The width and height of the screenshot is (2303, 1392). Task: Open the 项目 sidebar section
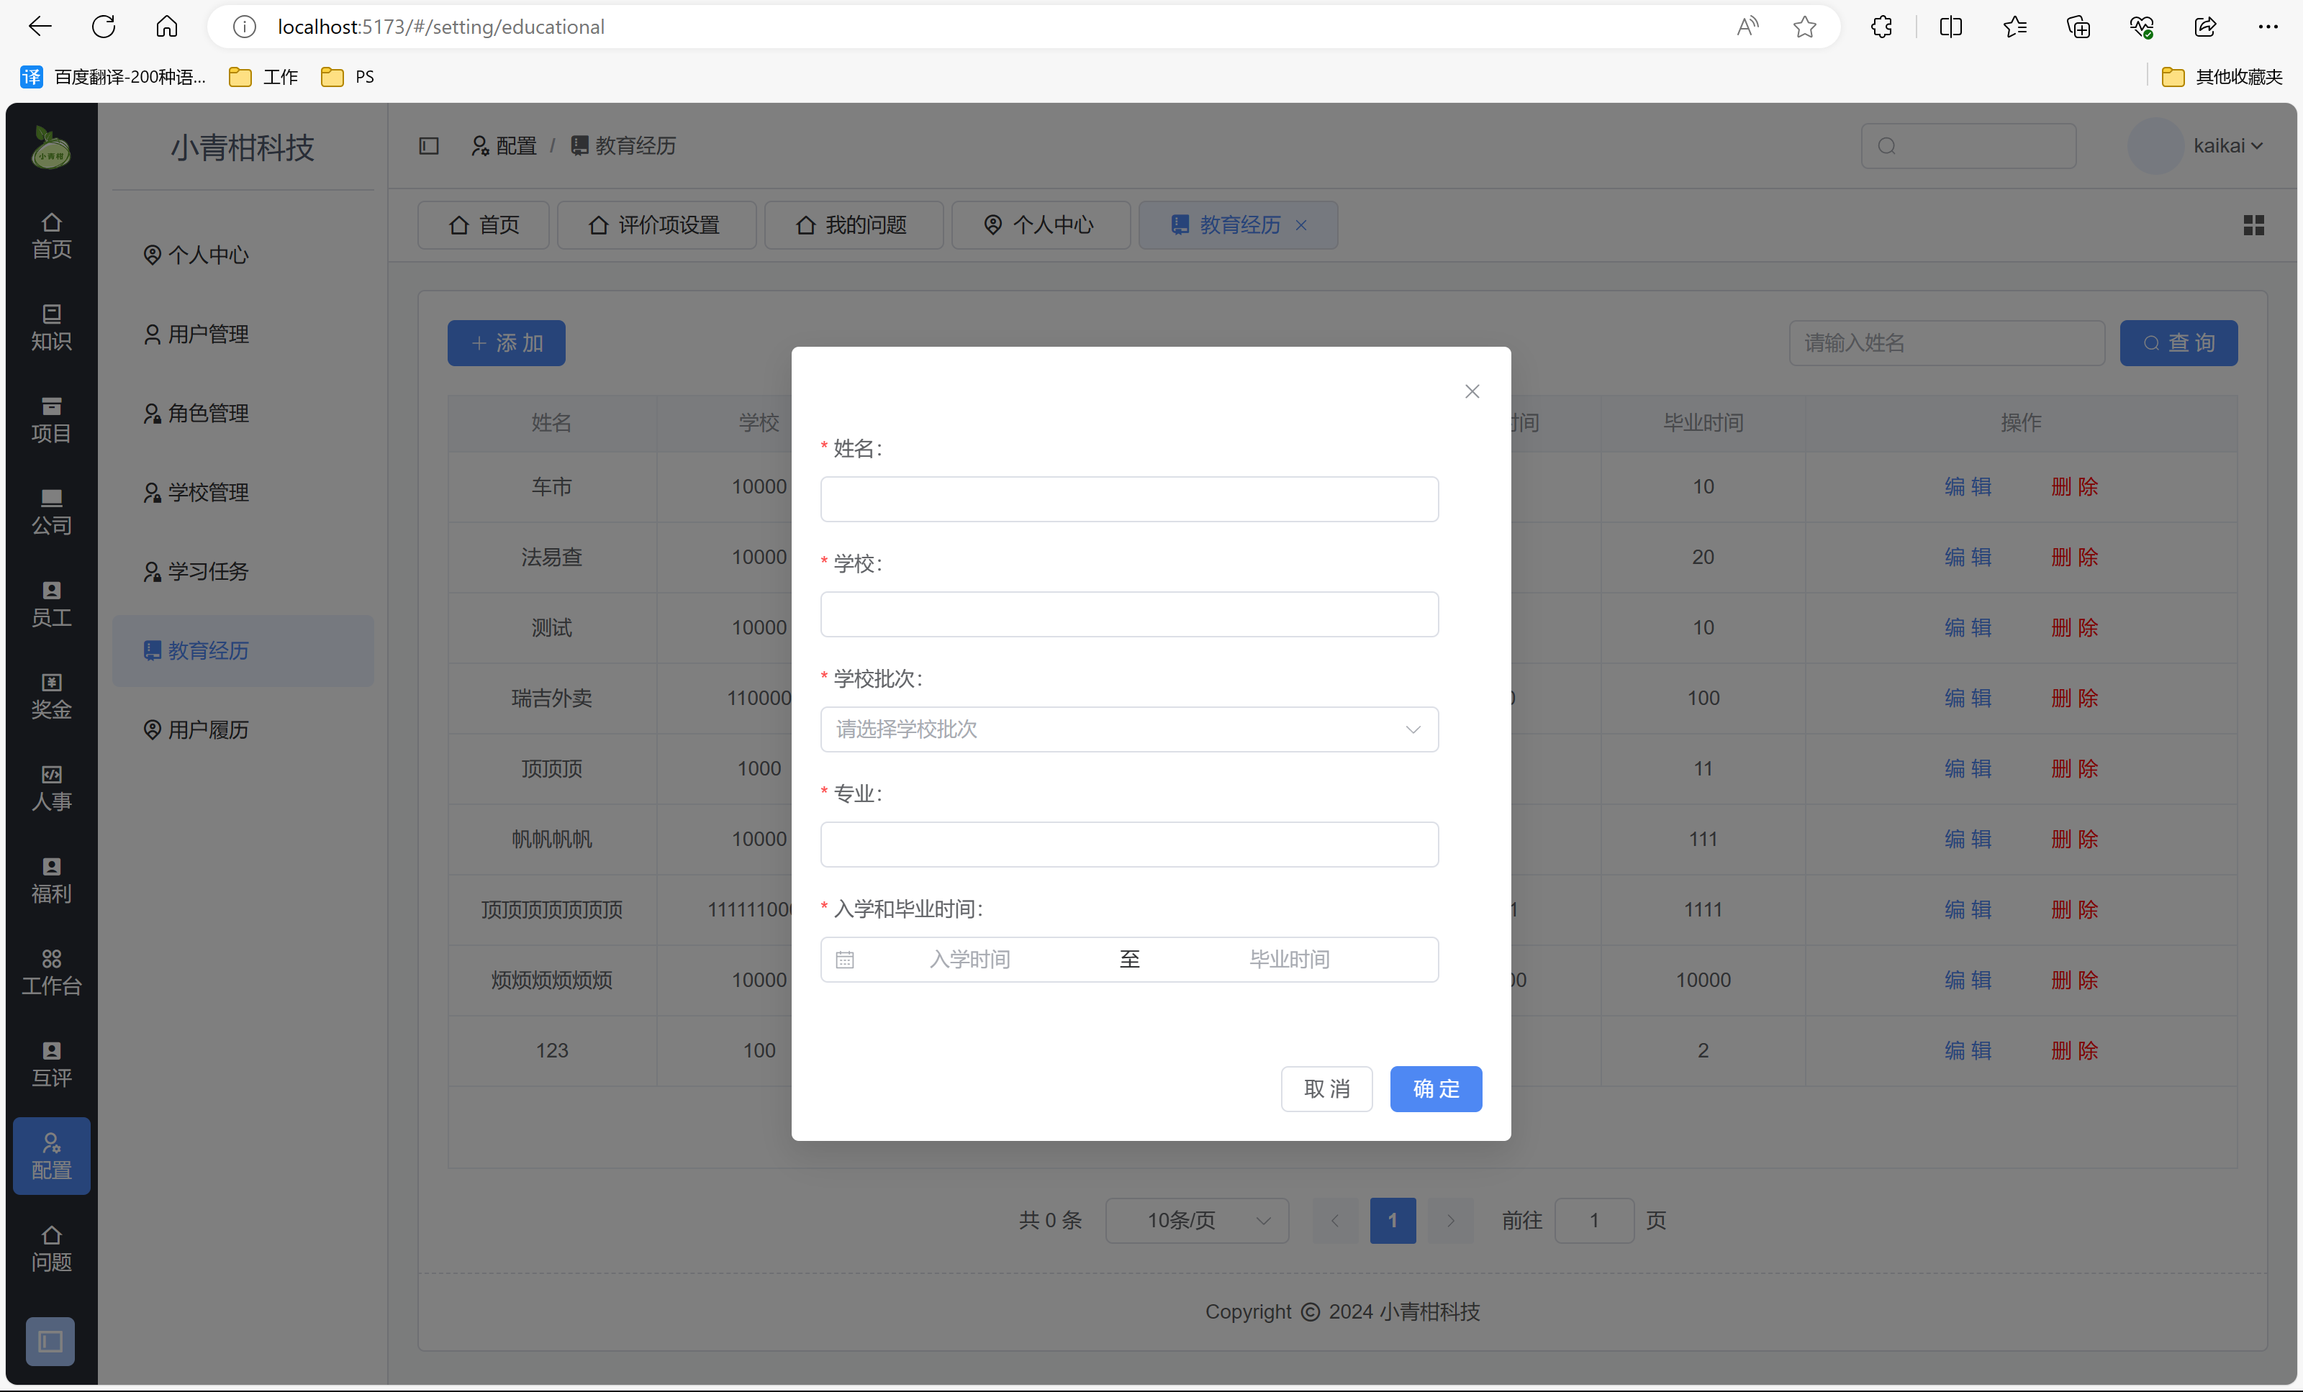pos(51,419)
